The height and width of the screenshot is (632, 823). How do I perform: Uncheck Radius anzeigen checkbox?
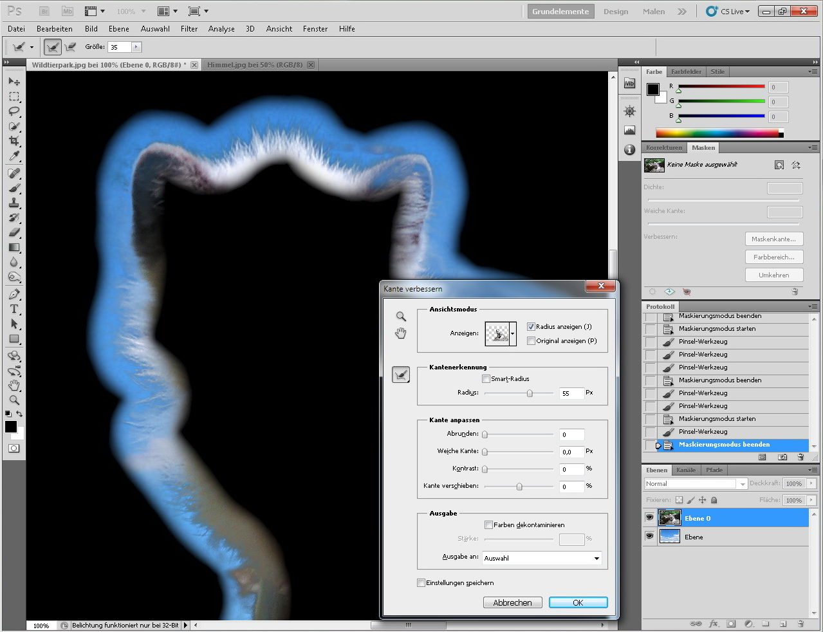(531, 327)
